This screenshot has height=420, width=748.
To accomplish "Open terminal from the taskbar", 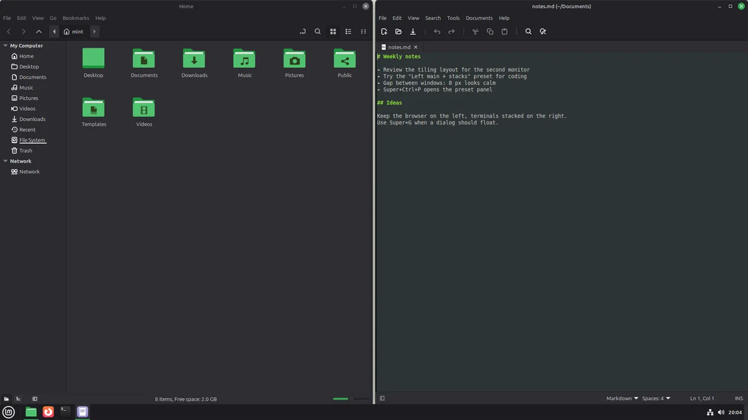I will click(x=65, y=411).
